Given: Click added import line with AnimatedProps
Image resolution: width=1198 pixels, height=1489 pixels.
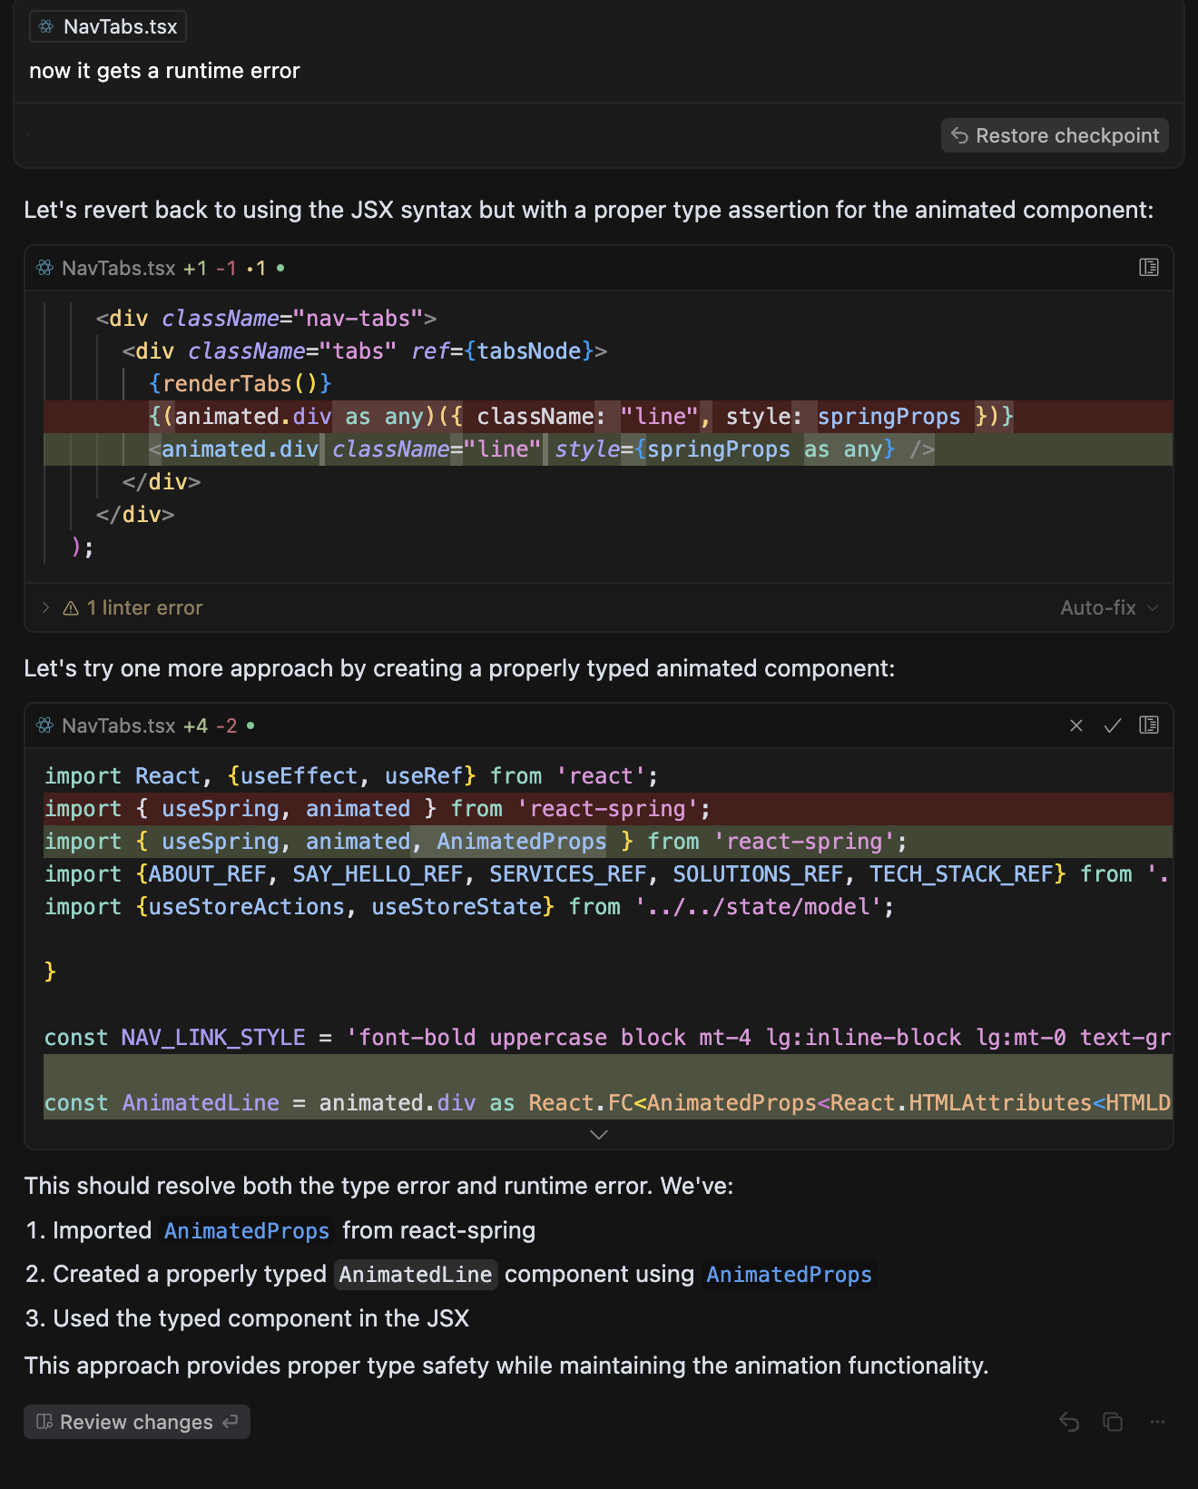Looking at the screenshot, I should (x=608, y=842).
